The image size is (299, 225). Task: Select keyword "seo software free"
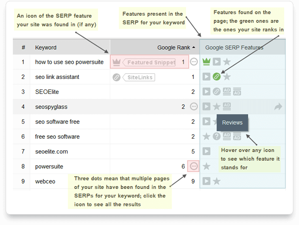point(58,122)
